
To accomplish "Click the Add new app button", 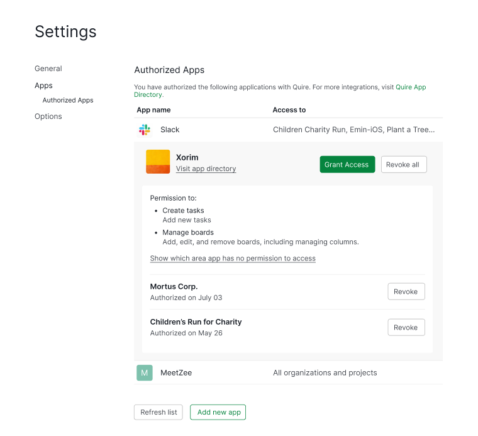I will 218,412.
